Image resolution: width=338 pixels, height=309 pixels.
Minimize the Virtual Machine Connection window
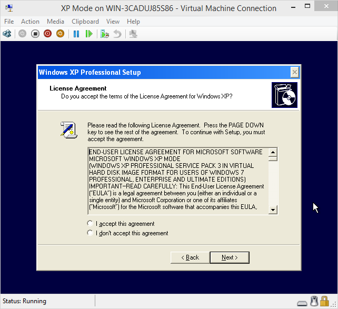pyautogui.click(x=293, y=7)
